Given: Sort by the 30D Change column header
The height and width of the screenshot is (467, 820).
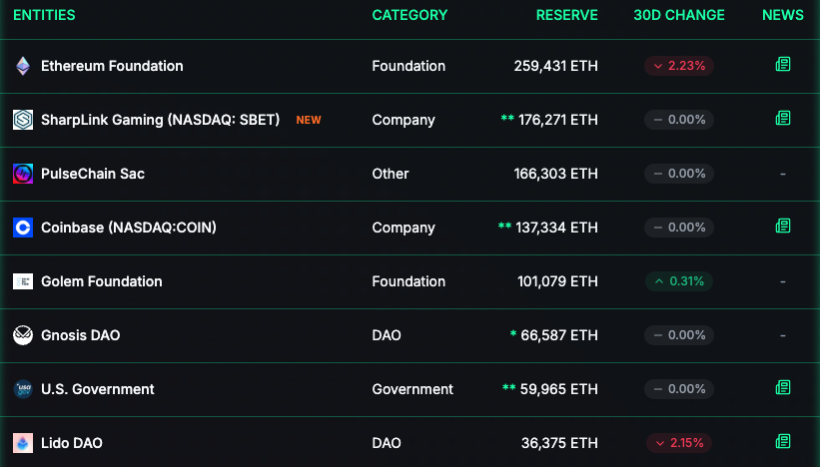Looking at the screenshot, I should pos(679,15).
